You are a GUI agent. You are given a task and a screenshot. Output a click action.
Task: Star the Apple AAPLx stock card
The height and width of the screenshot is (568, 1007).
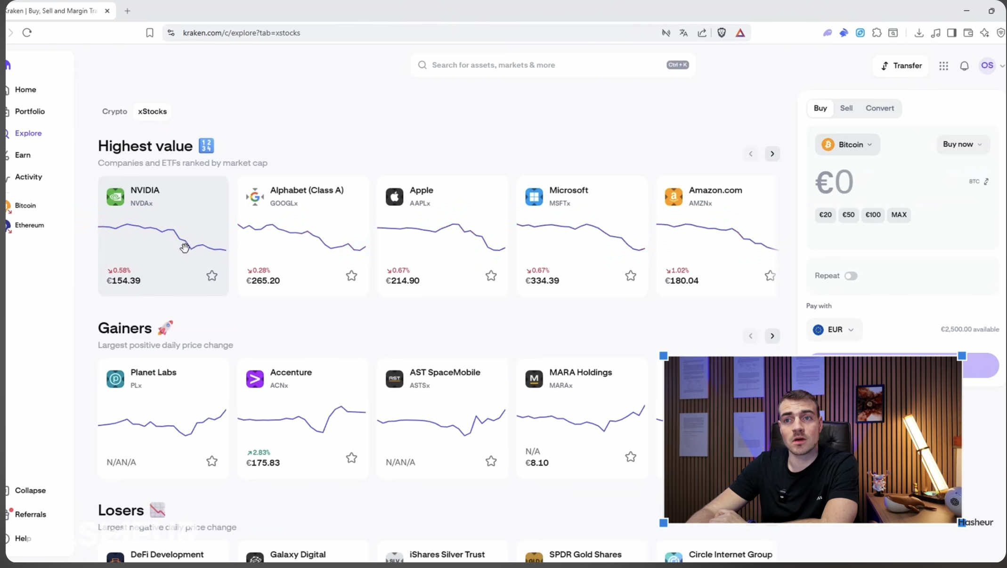point(491,276)
